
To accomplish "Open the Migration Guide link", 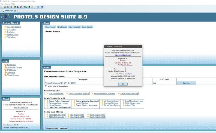I will [x=12, y=35].
